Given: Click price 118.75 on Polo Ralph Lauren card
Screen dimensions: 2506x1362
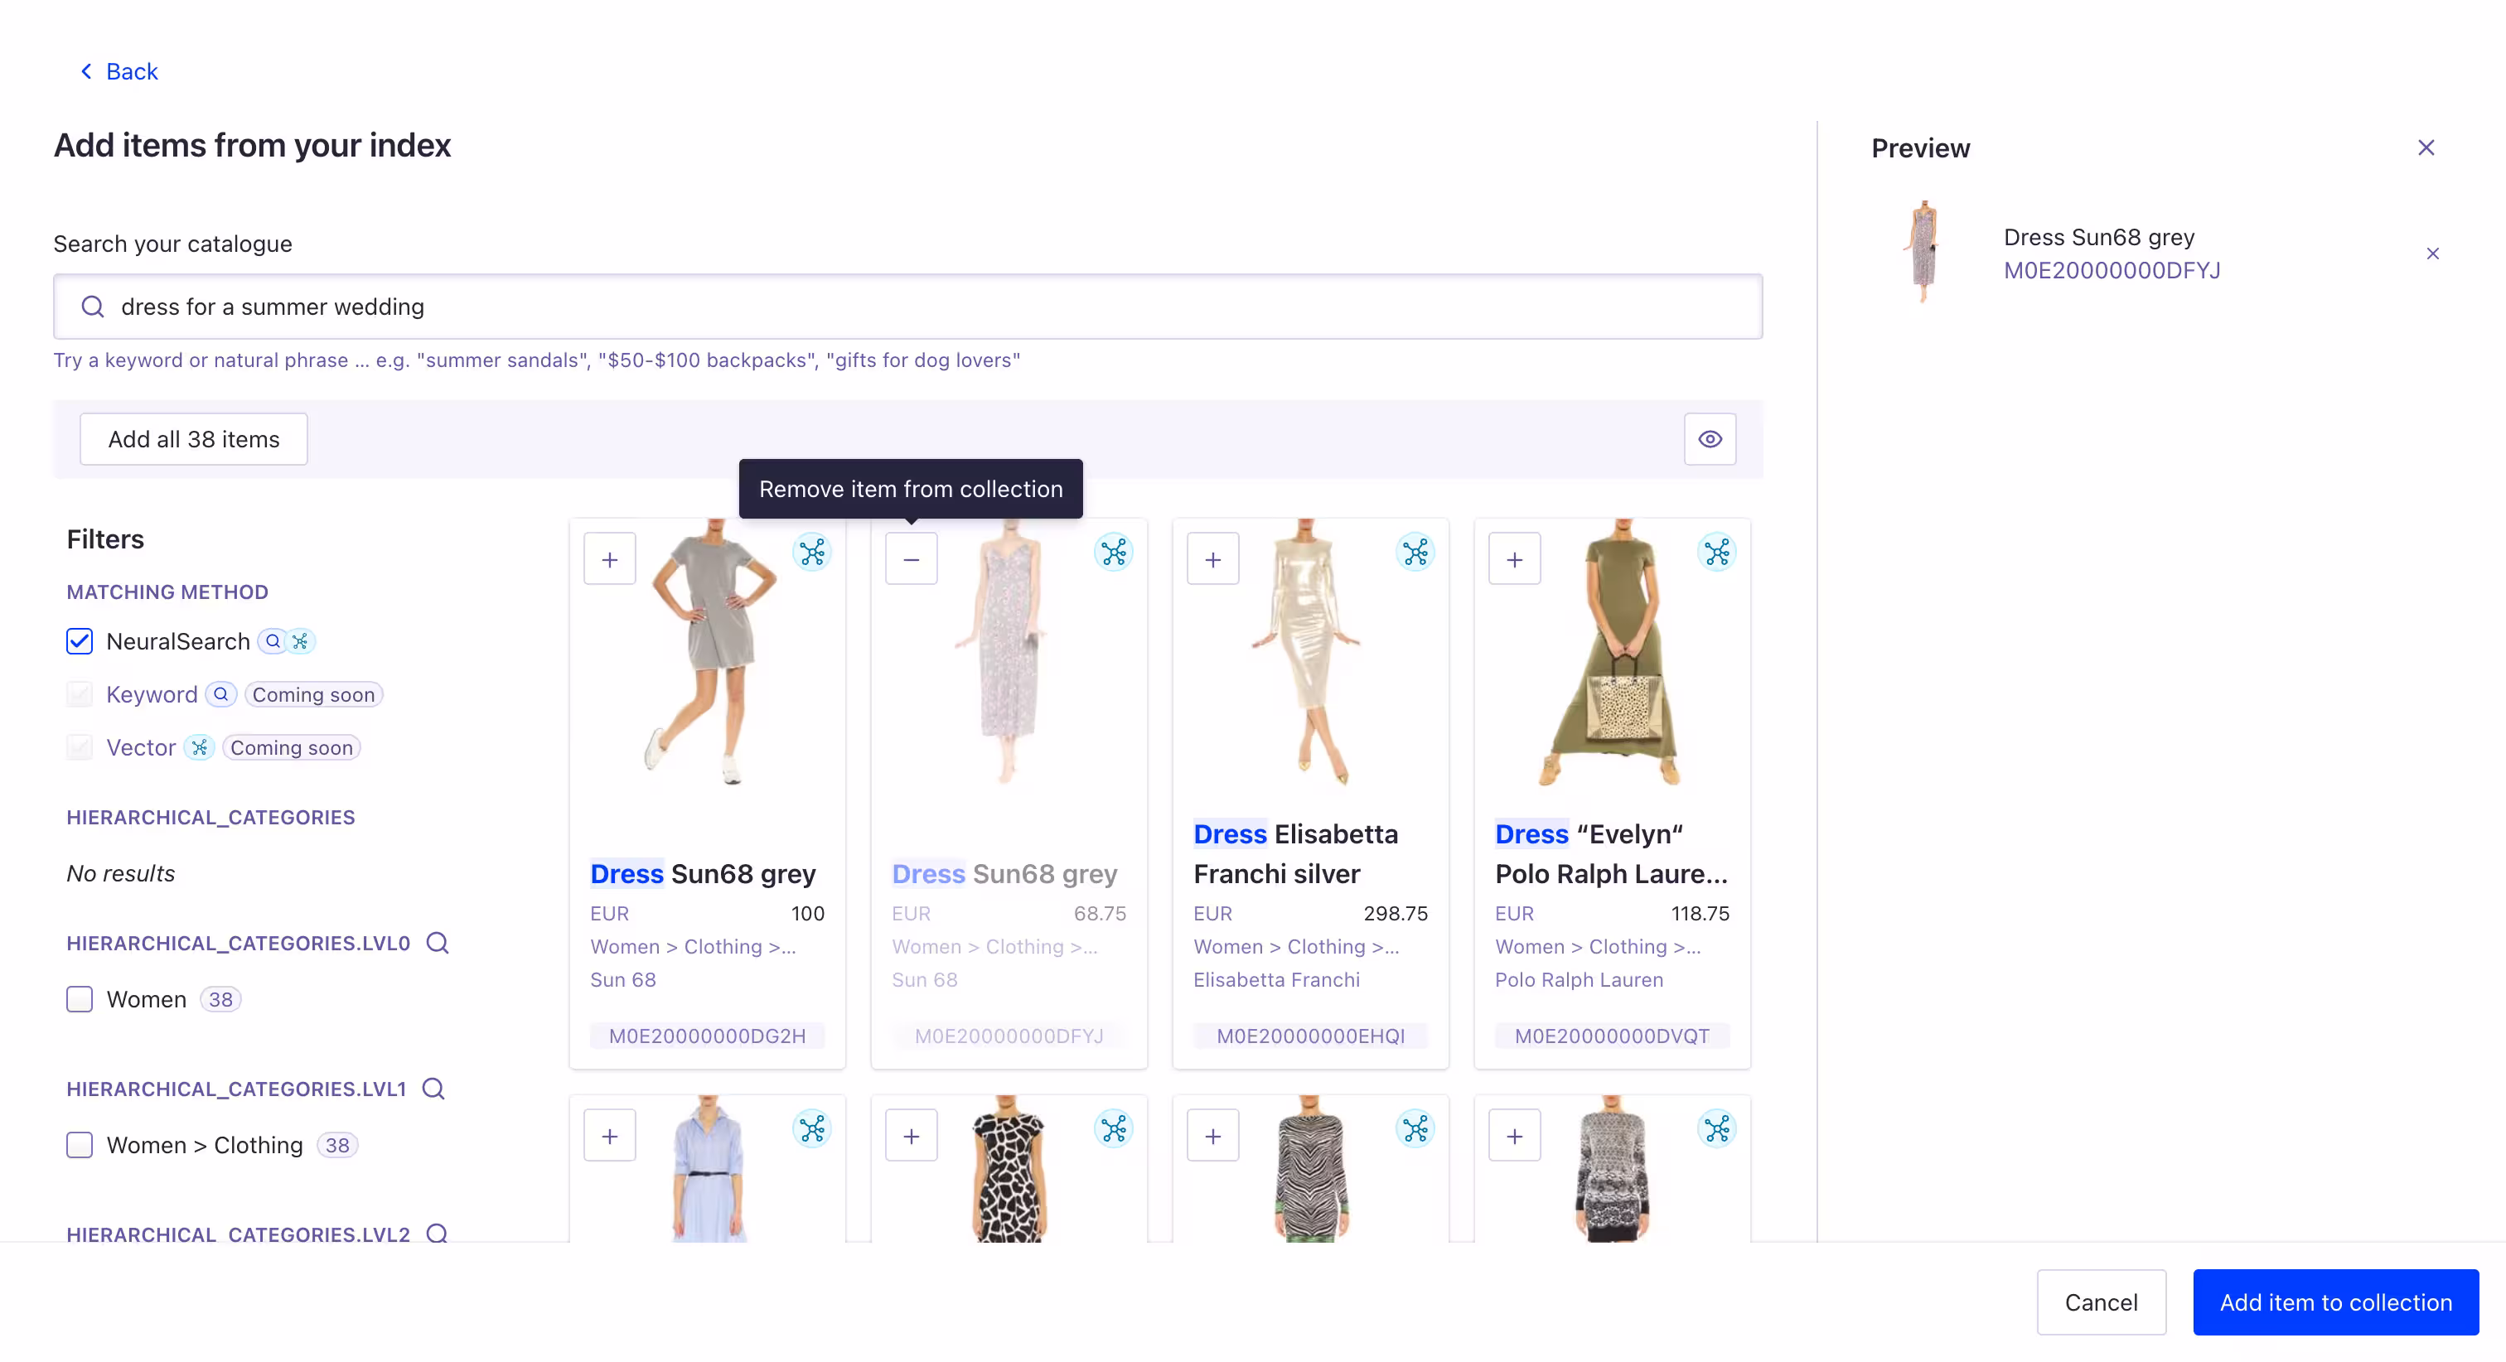Looking at the screenshot, I should click(x=1700, y=914).
